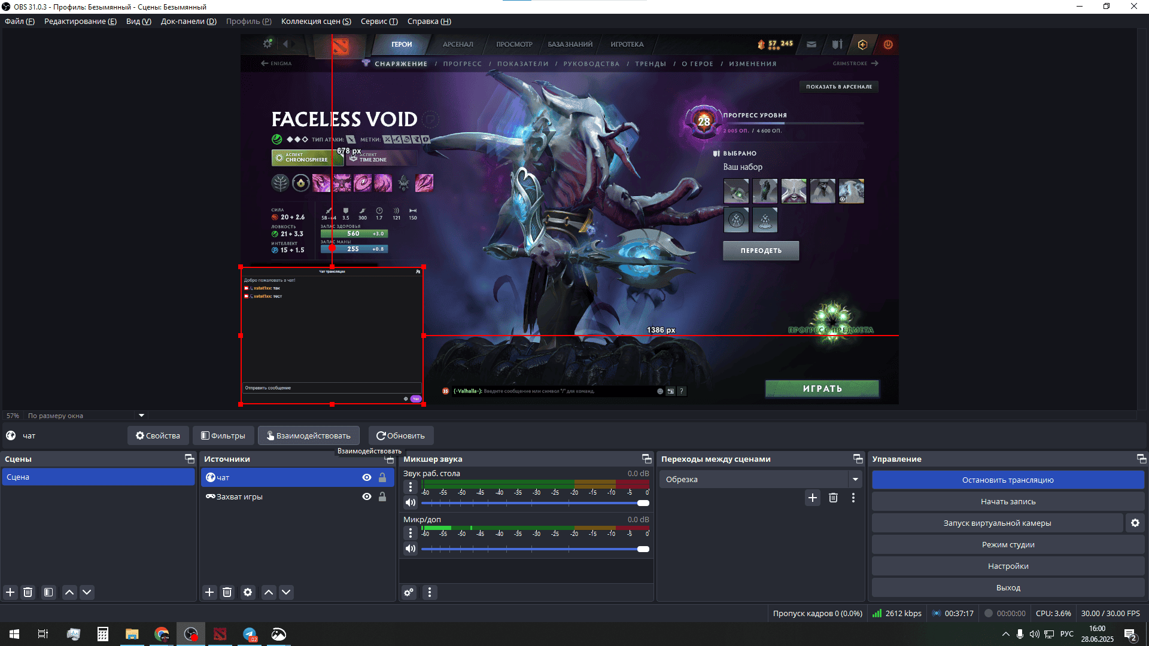Open Звук раб. стола three-dots options menu

411,487
